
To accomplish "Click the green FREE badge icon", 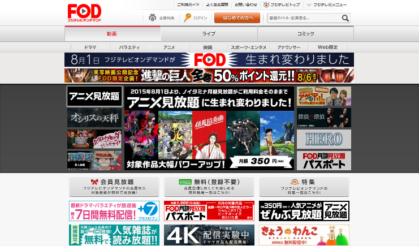I will 185,182.
